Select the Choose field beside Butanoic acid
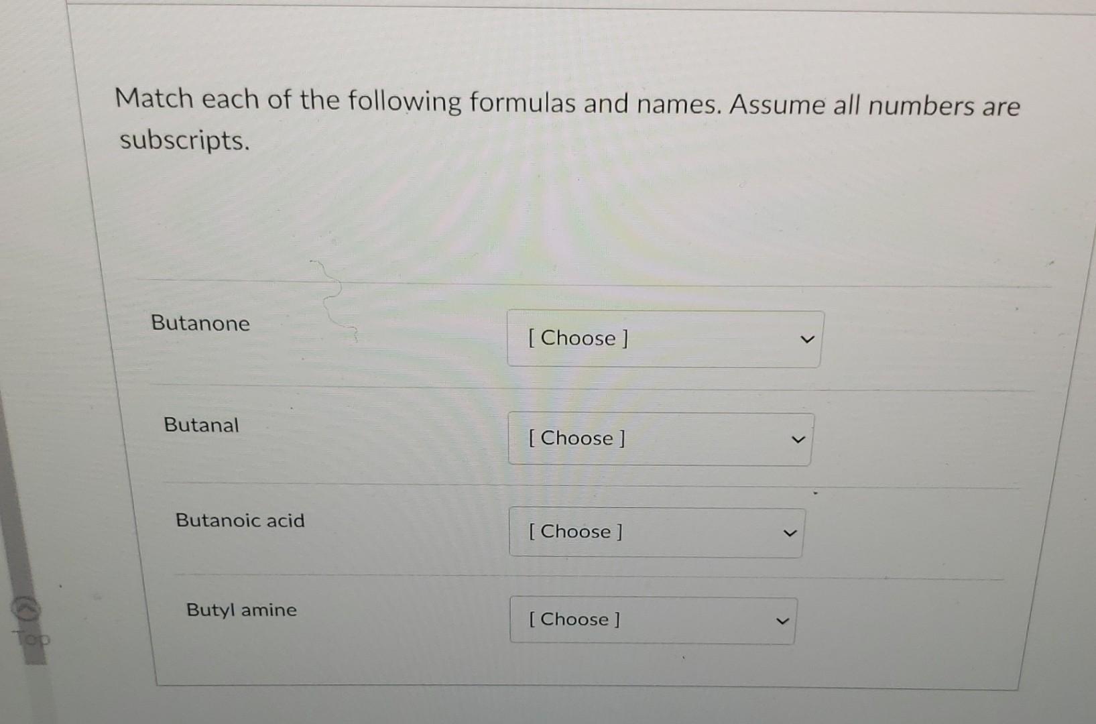Image resolution: width=1096 pixels, height=724 pixels. [x=657, y=532]
